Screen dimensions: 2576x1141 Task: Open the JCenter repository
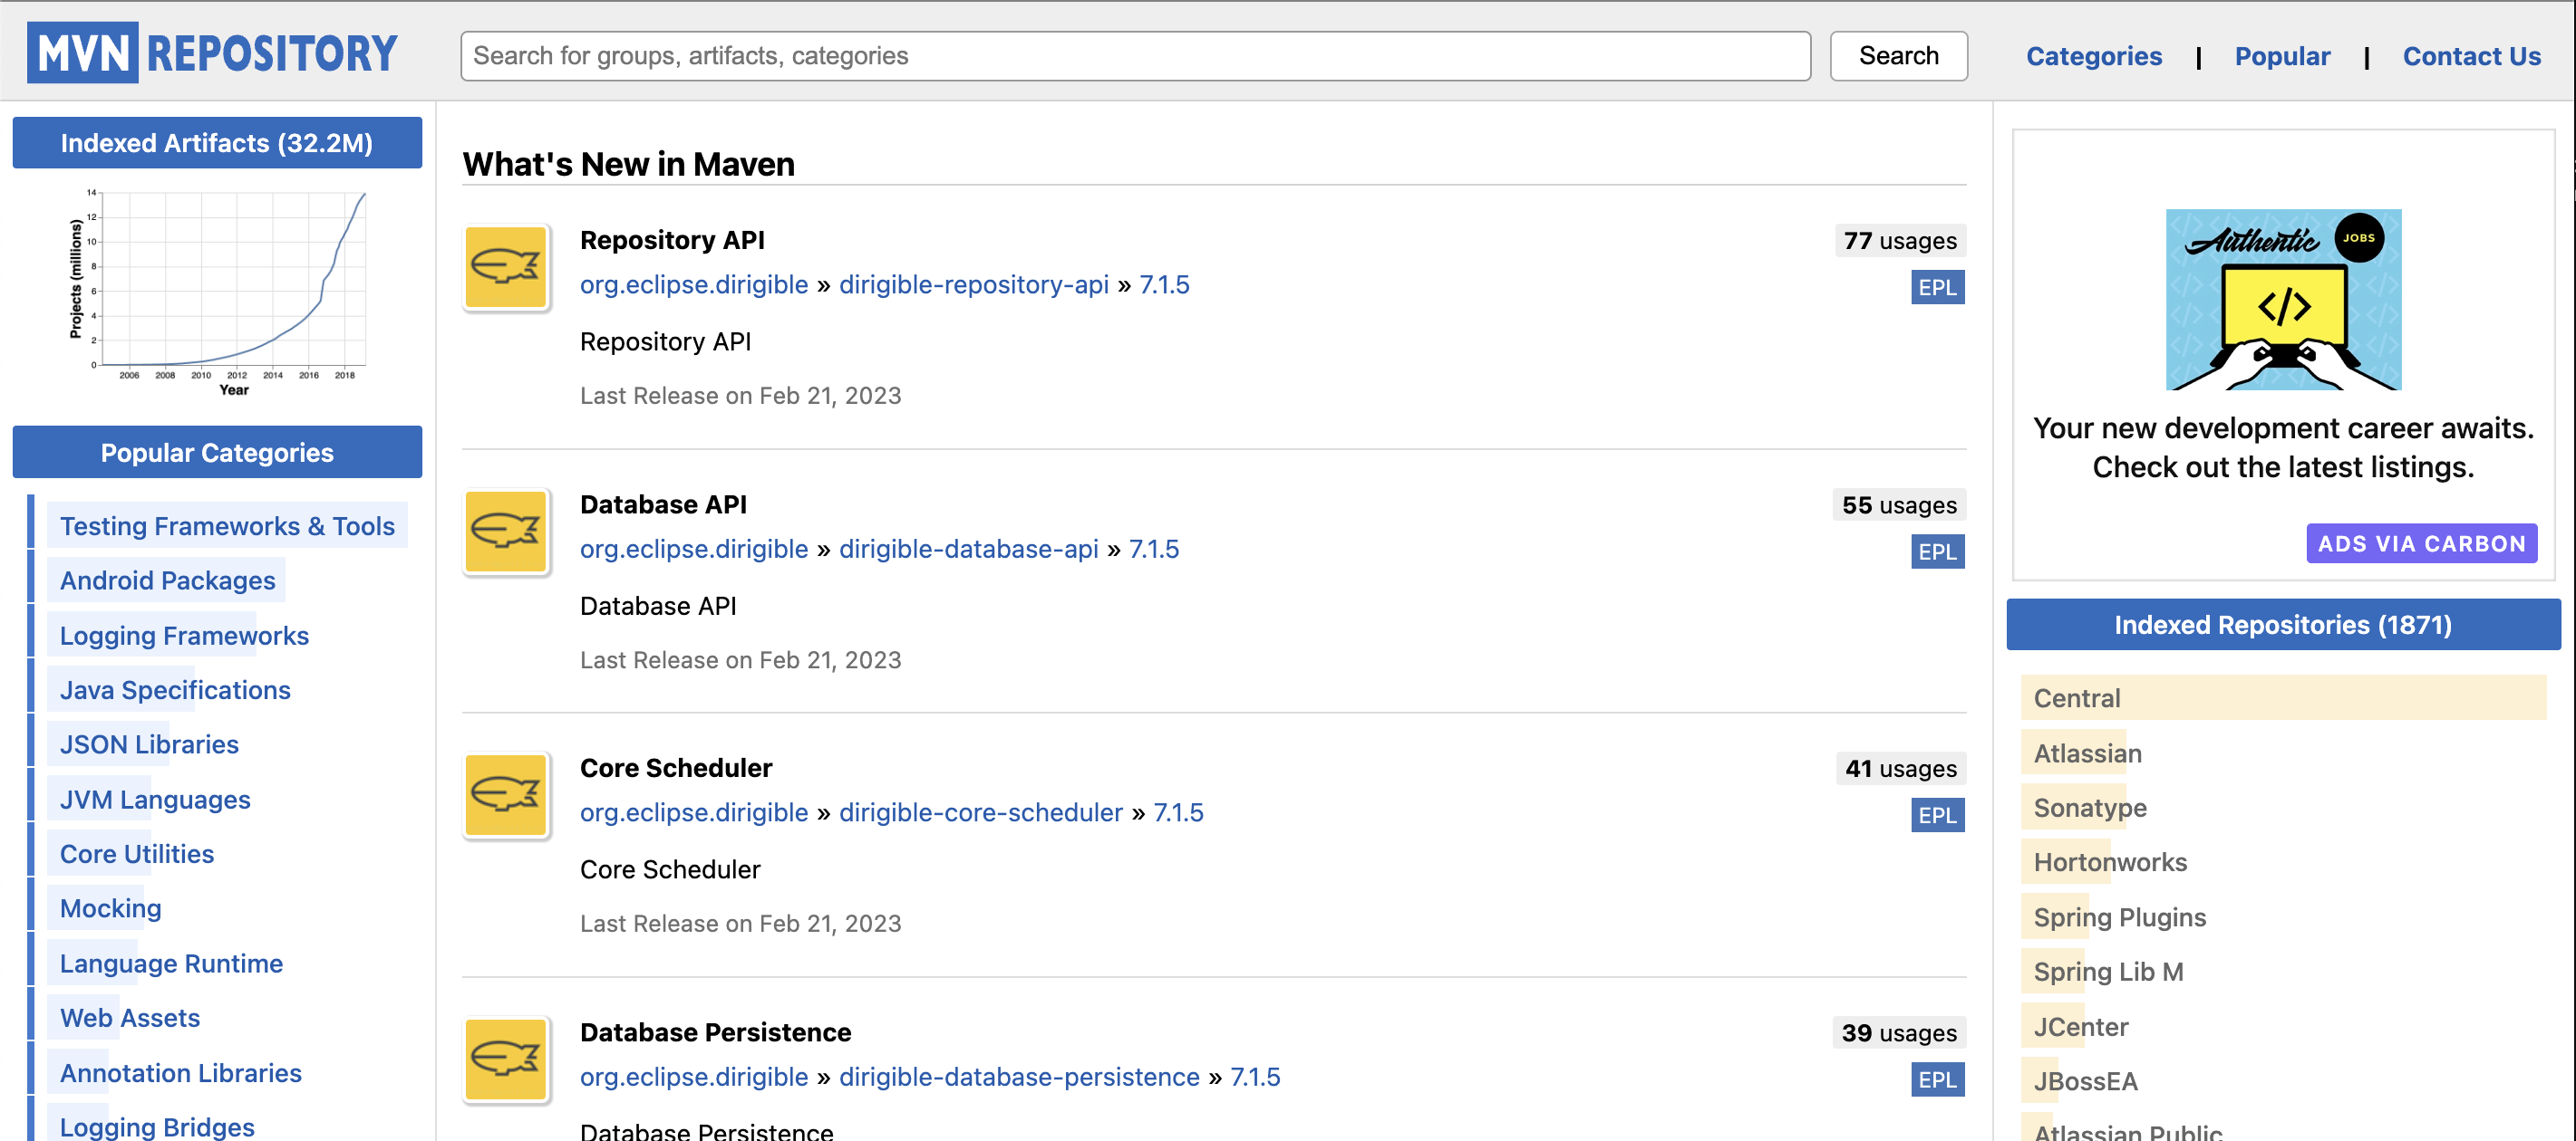(x=2080, y=1026)
